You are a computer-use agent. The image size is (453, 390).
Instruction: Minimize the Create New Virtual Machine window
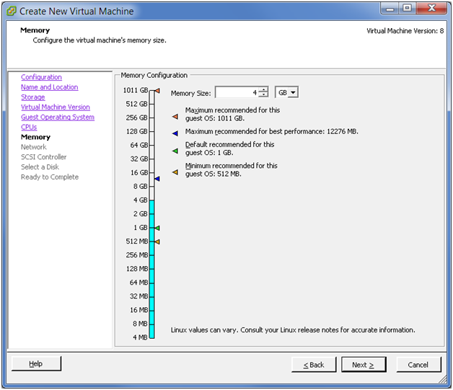point(390,9)
